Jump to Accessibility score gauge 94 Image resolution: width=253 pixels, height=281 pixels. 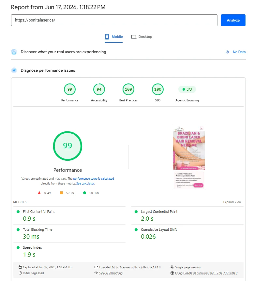point(99,89)
